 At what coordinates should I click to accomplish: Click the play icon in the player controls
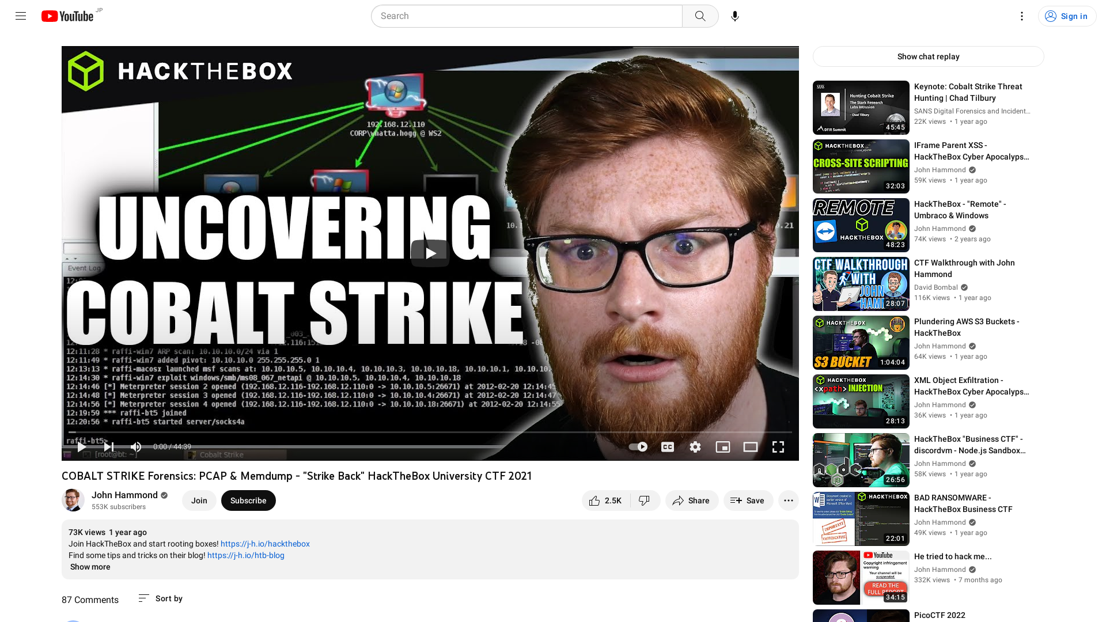tap(81, 447)
